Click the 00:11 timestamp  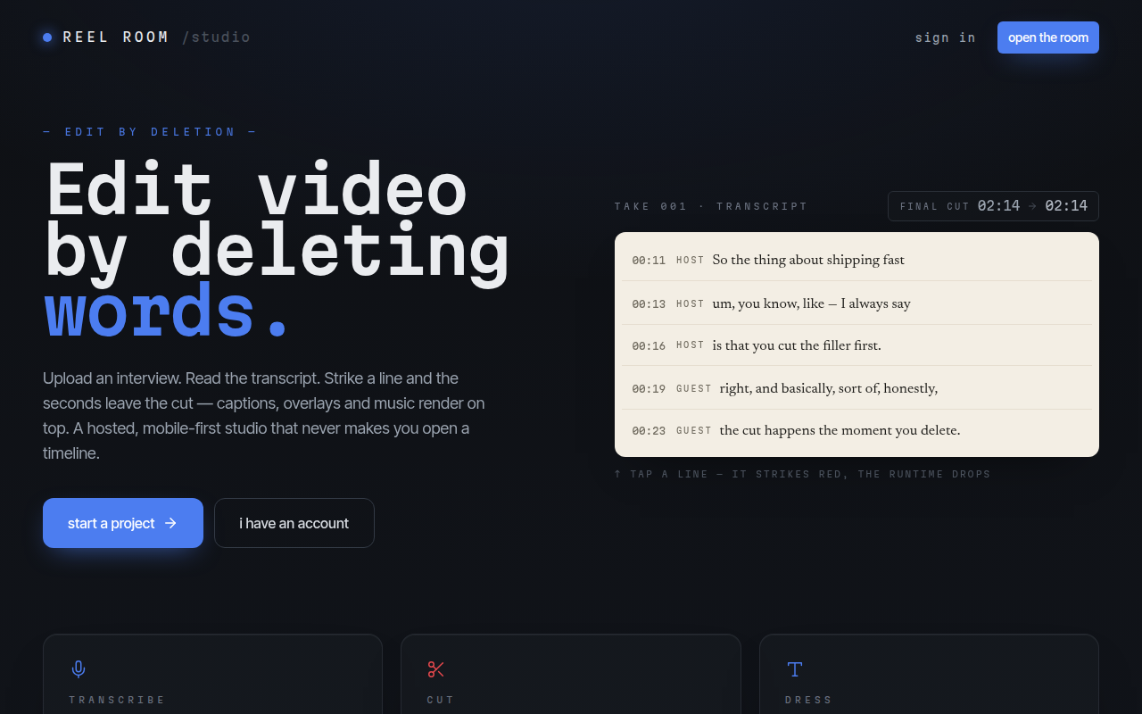(649, 261)
